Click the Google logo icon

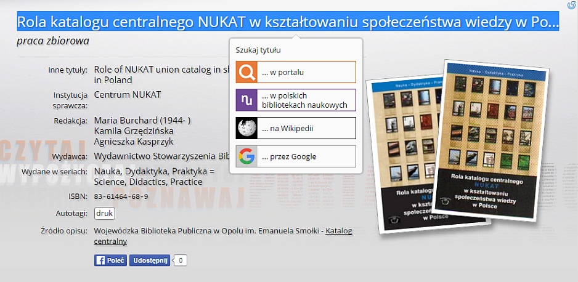coord(246,156)
